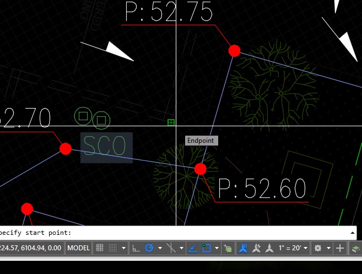Click the SCO text label

pos(105,146)
